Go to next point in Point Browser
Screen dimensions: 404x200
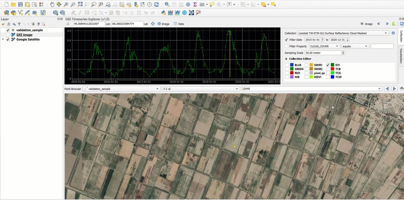click(394, 89)
